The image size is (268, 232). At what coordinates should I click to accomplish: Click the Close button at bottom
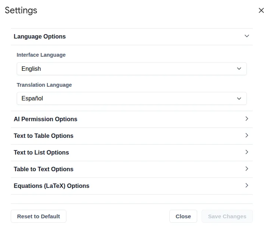click(183, 216)
